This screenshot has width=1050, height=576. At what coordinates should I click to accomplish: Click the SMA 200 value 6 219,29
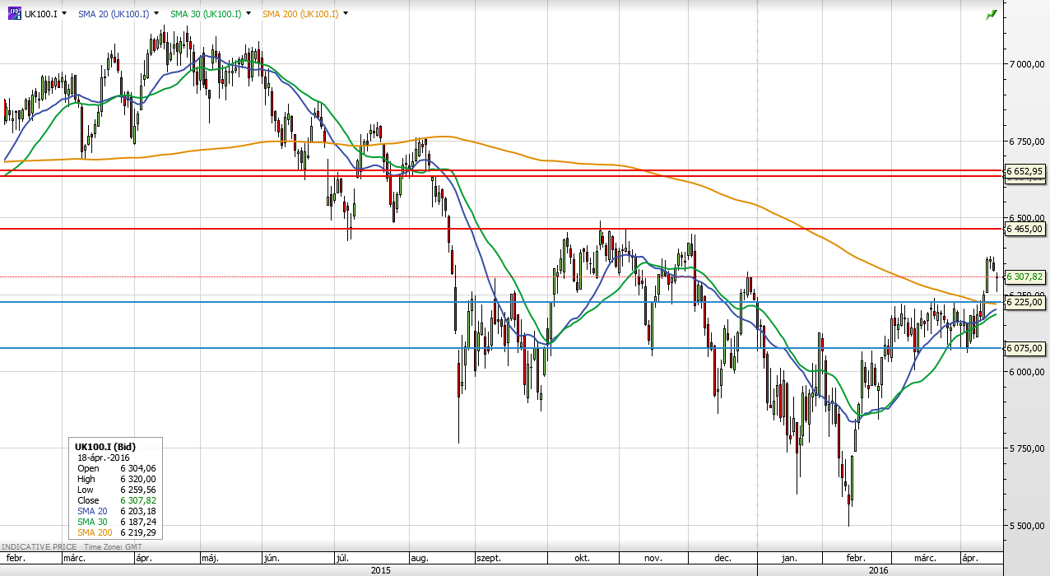(x=138, y=532)
